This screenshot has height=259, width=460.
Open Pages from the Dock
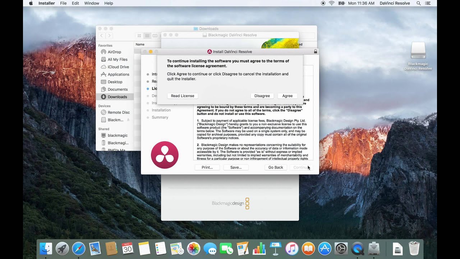click(243, 249)
